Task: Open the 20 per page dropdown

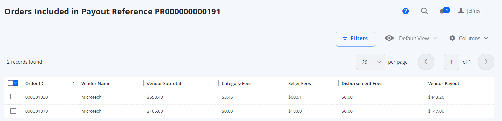Action: click(x=370, y=62)
